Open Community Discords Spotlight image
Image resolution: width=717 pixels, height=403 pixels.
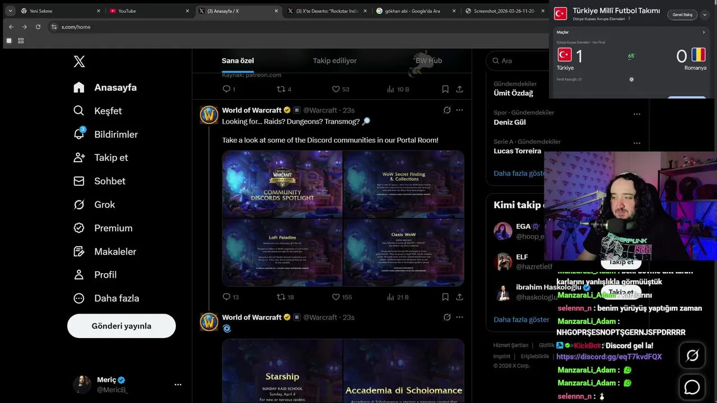coord(282,184)
